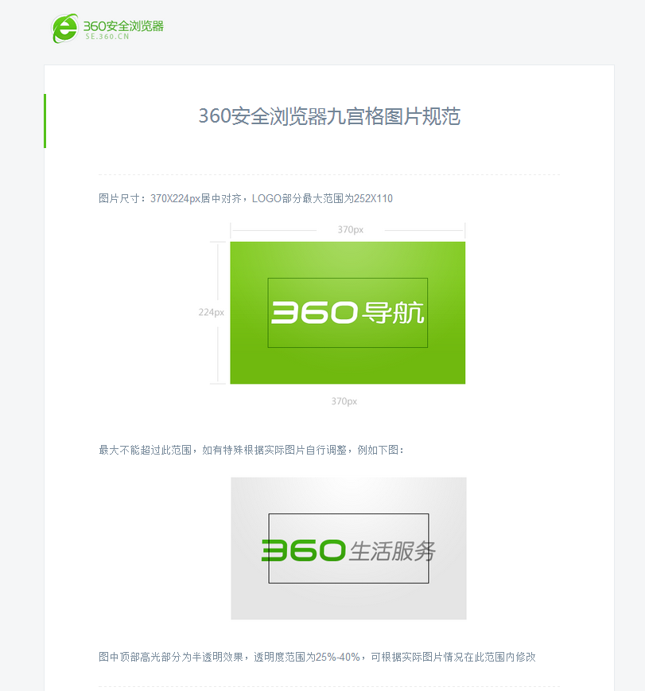
Task: Select the gray 360生活服务 example image
Action: [x=348, y=549]
